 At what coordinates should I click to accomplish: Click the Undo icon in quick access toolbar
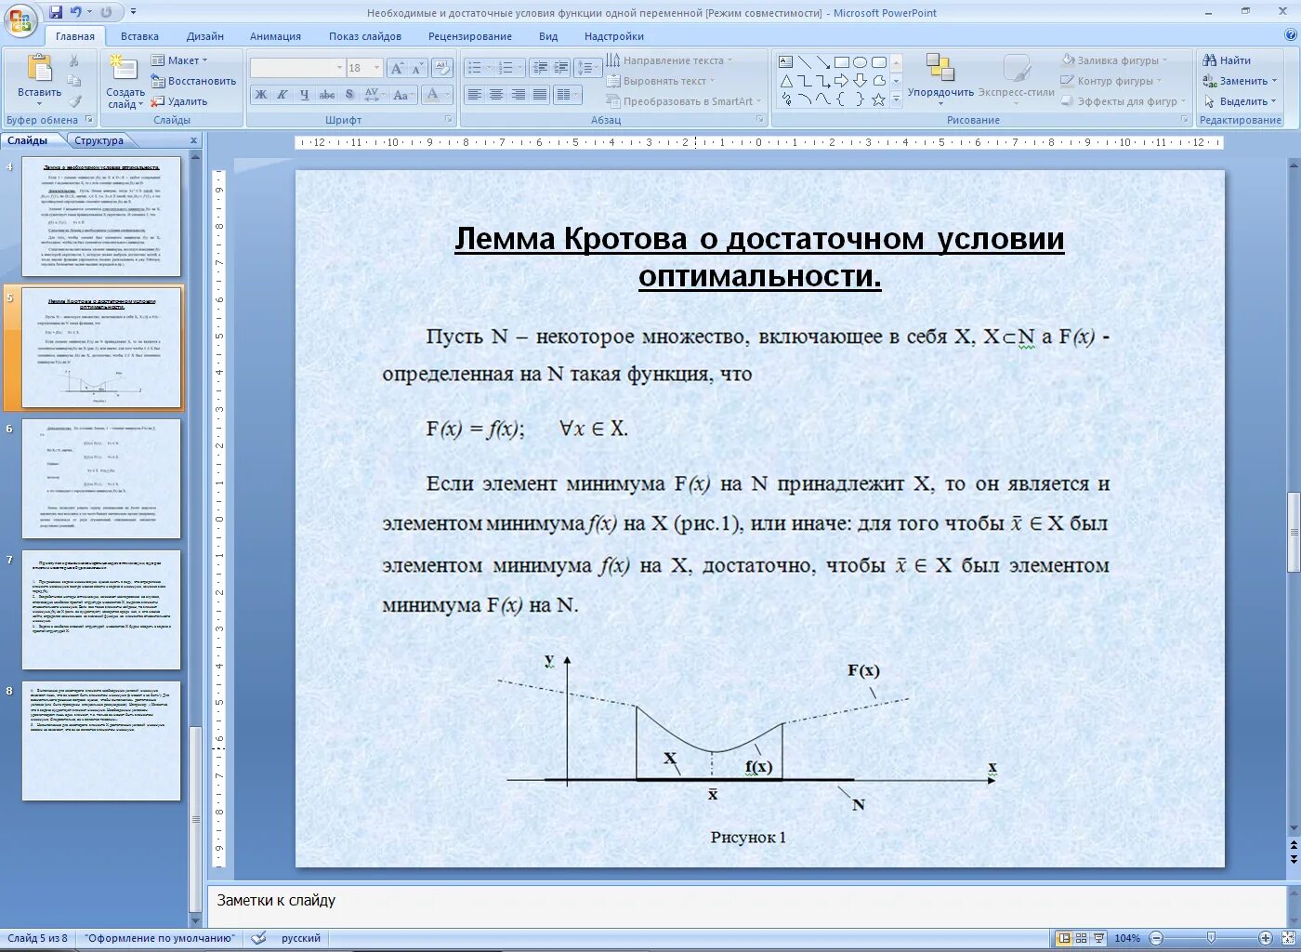pyautogui.click(x=75, y=12)
